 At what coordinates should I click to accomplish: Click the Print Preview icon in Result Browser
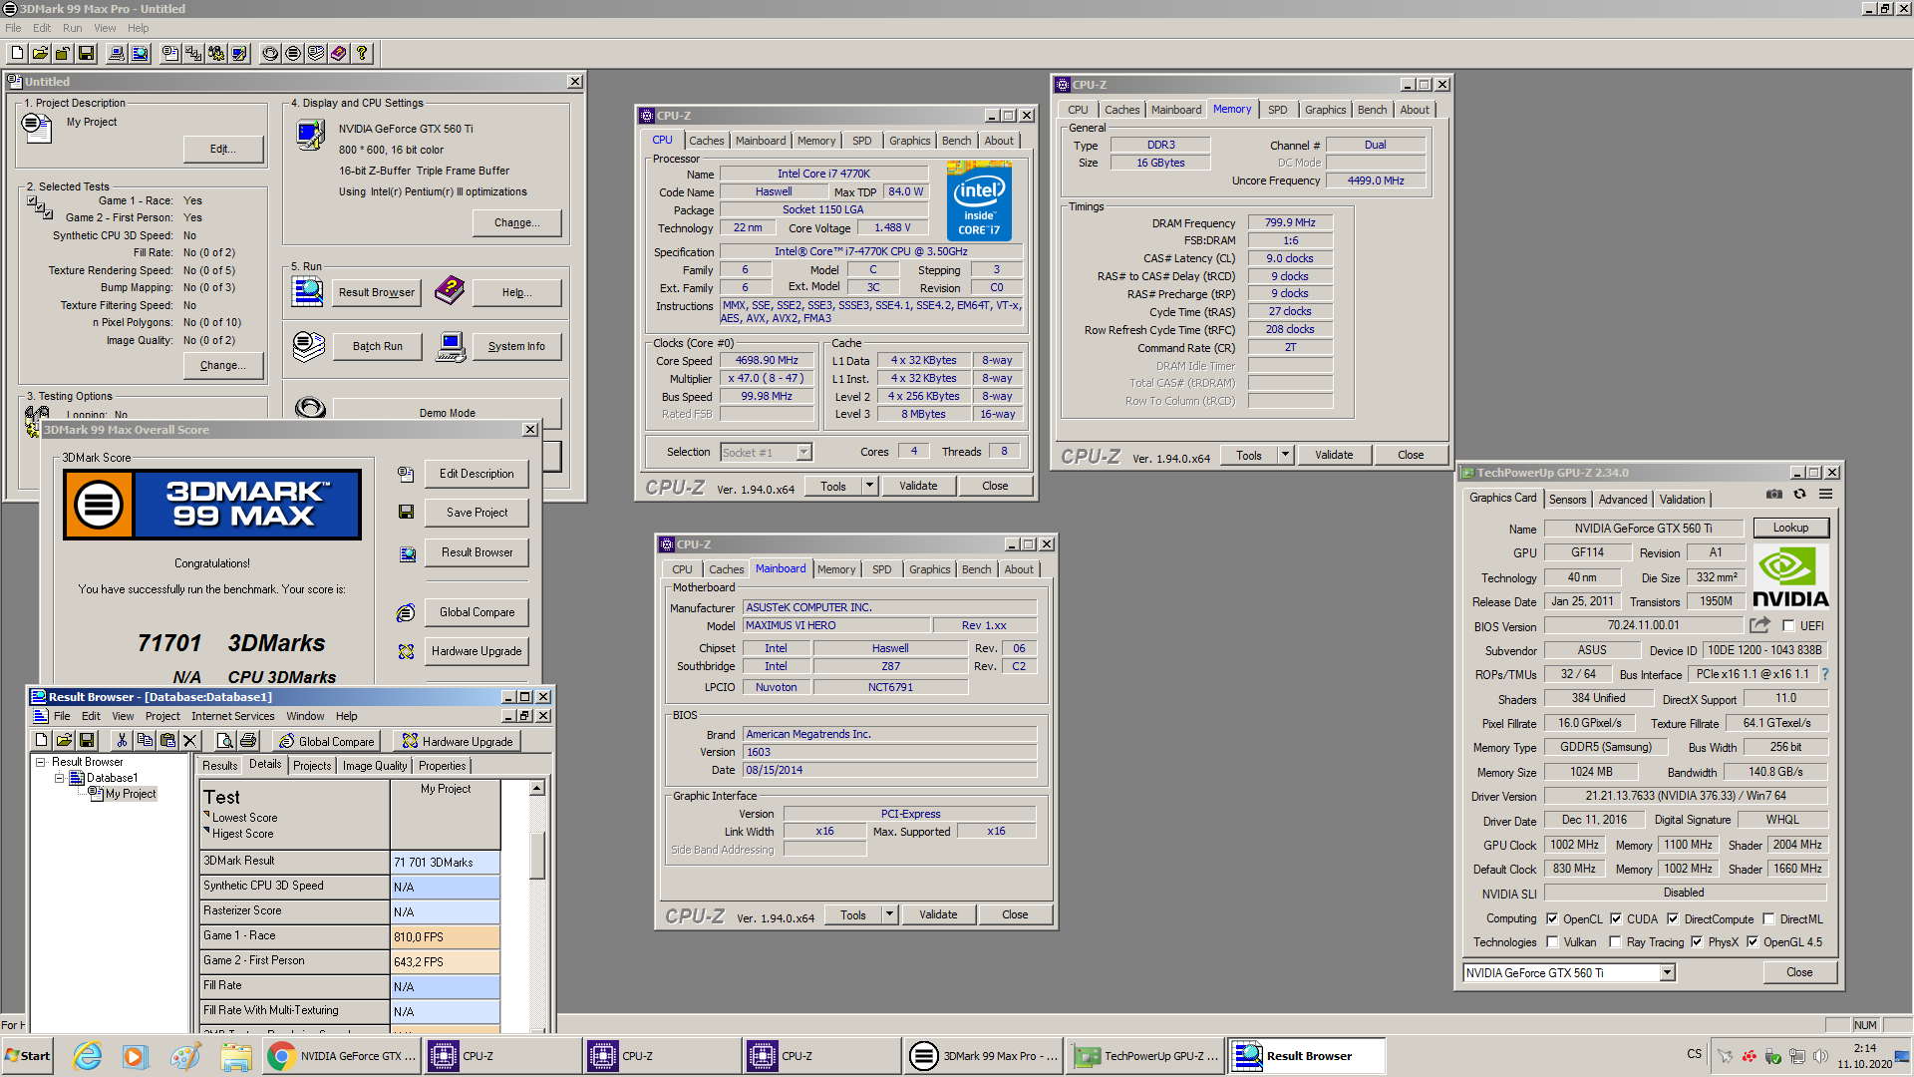pos(225,740)
